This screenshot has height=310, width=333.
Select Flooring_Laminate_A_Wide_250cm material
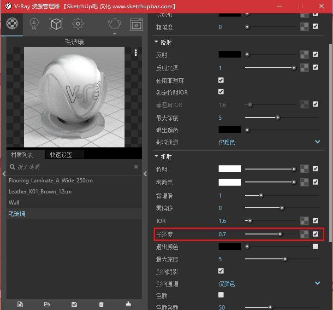pos(74,181)
